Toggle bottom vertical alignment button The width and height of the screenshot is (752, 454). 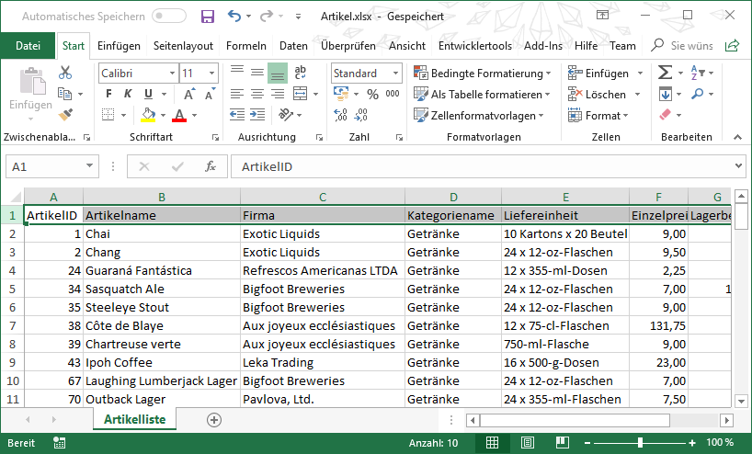[278, 73]
